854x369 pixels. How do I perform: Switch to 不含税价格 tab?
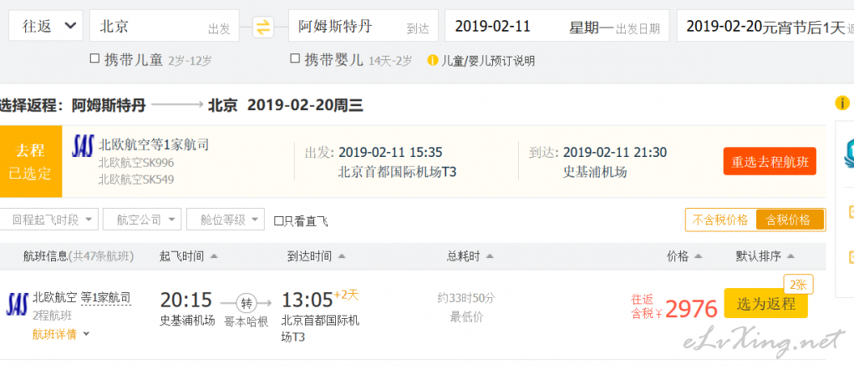[720, 220]
